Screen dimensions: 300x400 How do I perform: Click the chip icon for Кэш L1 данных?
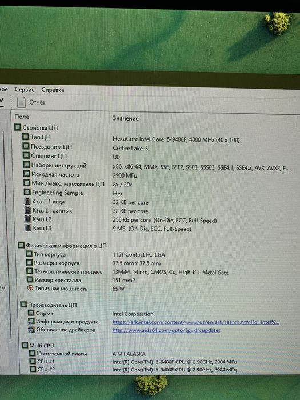pyautogui.click(x=28, y=210)
